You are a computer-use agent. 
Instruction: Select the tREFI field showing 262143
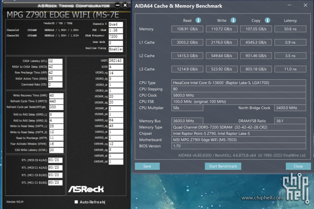[116, 61]
